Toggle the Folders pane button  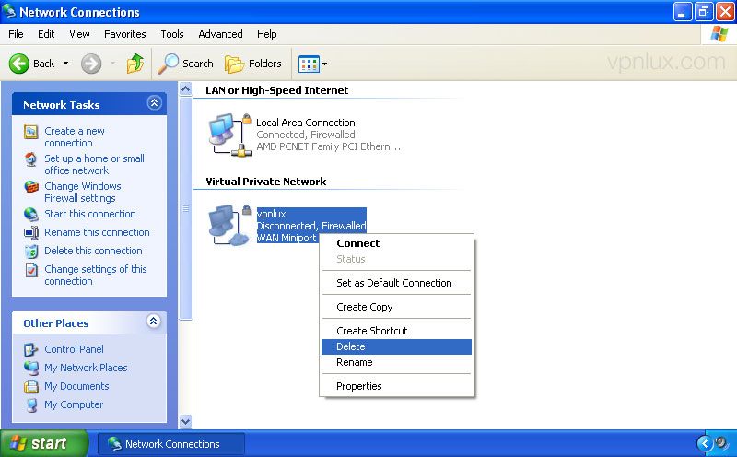click(253, 64)
